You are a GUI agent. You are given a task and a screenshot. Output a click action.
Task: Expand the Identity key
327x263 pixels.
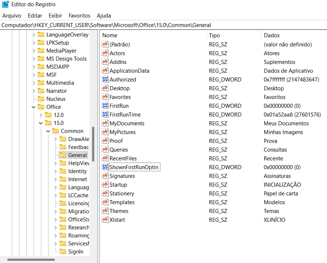pos(56,171)
